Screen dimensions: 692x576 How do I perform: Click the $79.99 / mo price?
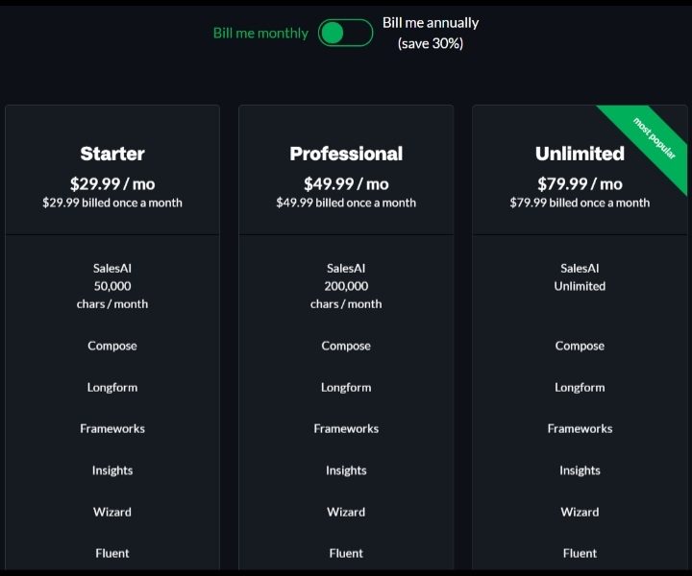[x=580, y=183]
